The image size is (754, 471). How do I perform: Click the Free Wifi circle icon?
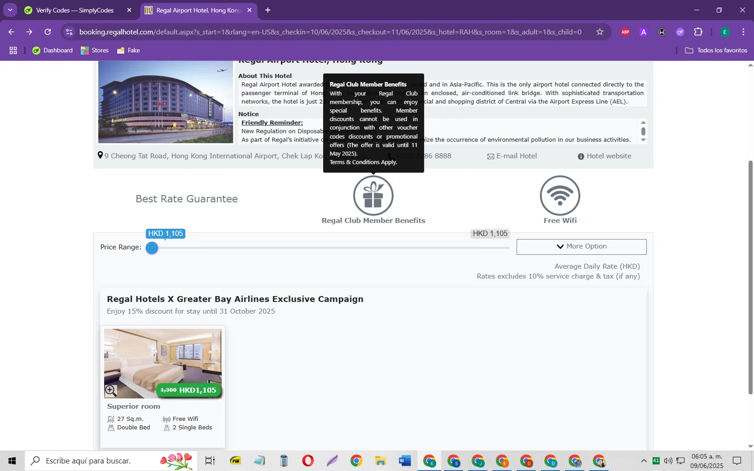click(560, 196)
